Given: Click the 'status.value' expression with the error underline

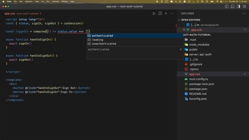Looking at the screenshot, I should [67, 31].
